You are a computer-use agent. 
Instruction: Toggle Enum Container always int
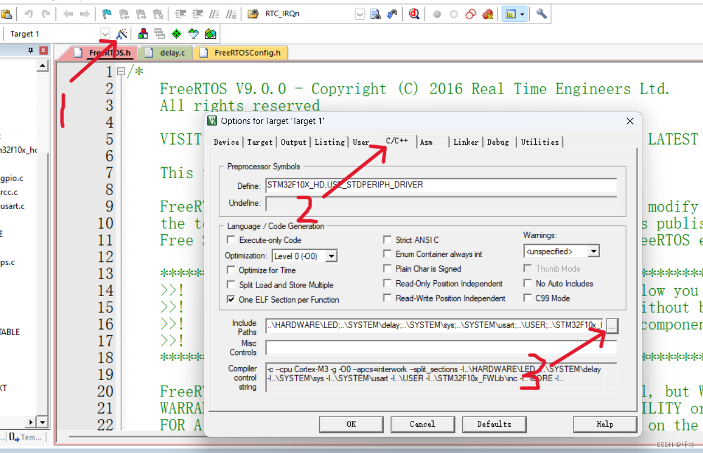tap(387, 254)
